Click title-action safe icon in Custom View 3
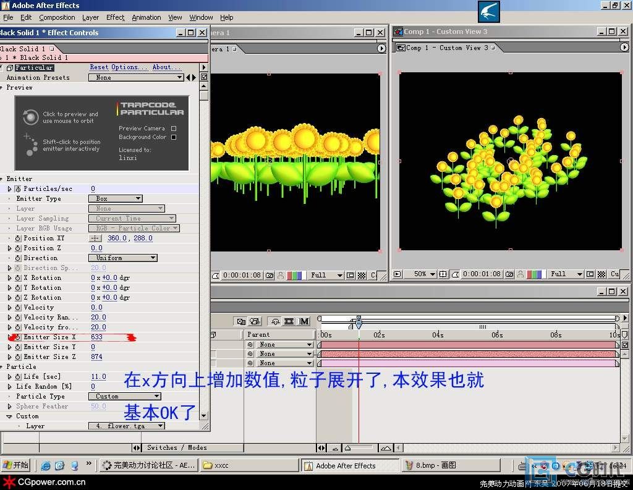633x490 pixels. 443,274
